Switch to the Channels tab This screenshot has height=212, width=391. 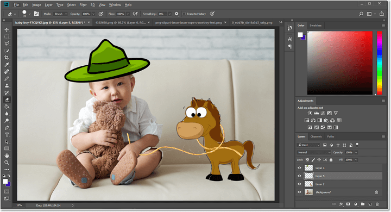point(316,136)
